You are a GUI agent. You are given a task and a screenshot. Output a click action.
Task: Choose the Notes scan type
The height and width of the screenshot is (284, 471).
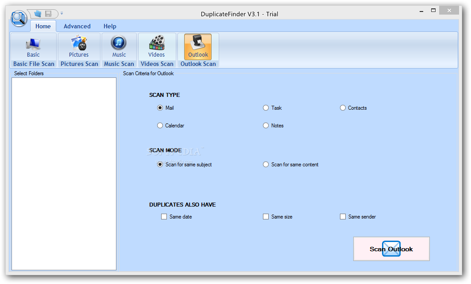273,126
